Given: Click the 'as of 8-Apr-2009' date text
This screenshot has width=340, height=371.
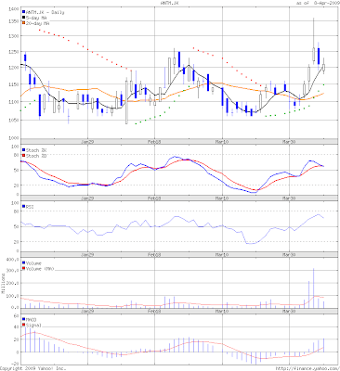Looking at the screenshot, I should click(318, 3).
